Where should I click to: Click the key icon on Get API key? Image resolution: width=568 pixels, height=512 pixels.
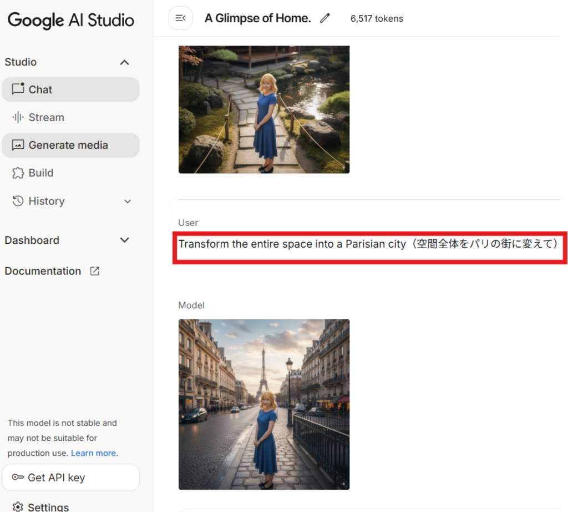pyautogui.click(x=18, y=477)
